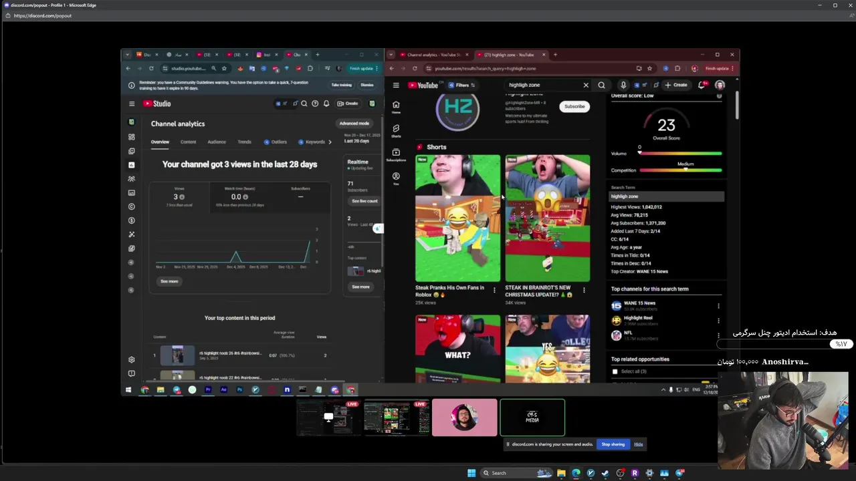Open the Windows Start button on taskbar
The width and height of the screenshot is (856, 481).
tap(471, 473)
